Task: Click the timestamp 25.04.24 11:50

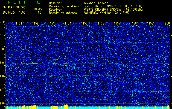Action: coord(14,13)
